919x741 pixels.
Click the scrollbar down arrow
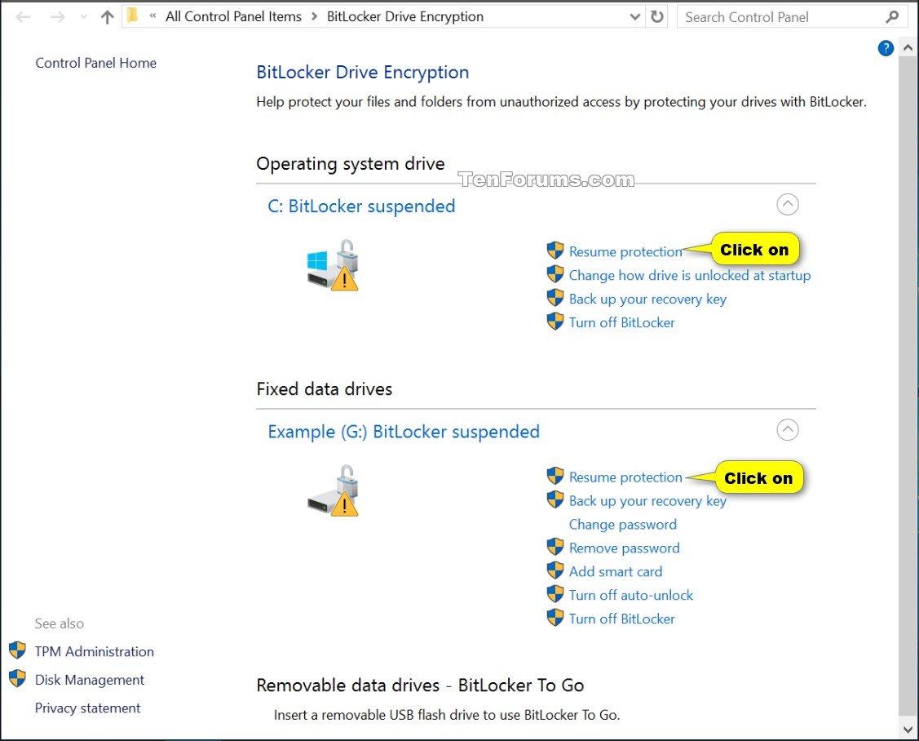point(908,730)
